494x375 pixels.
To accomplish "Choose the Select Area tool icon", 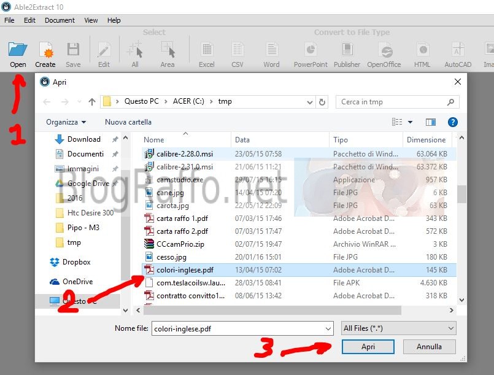I will pyautogui.click(x=168, y=50).
